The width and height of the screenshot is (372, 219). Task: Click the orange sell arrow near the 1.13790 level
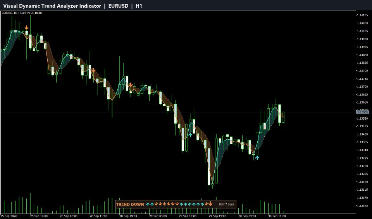[x=93, y=70]
